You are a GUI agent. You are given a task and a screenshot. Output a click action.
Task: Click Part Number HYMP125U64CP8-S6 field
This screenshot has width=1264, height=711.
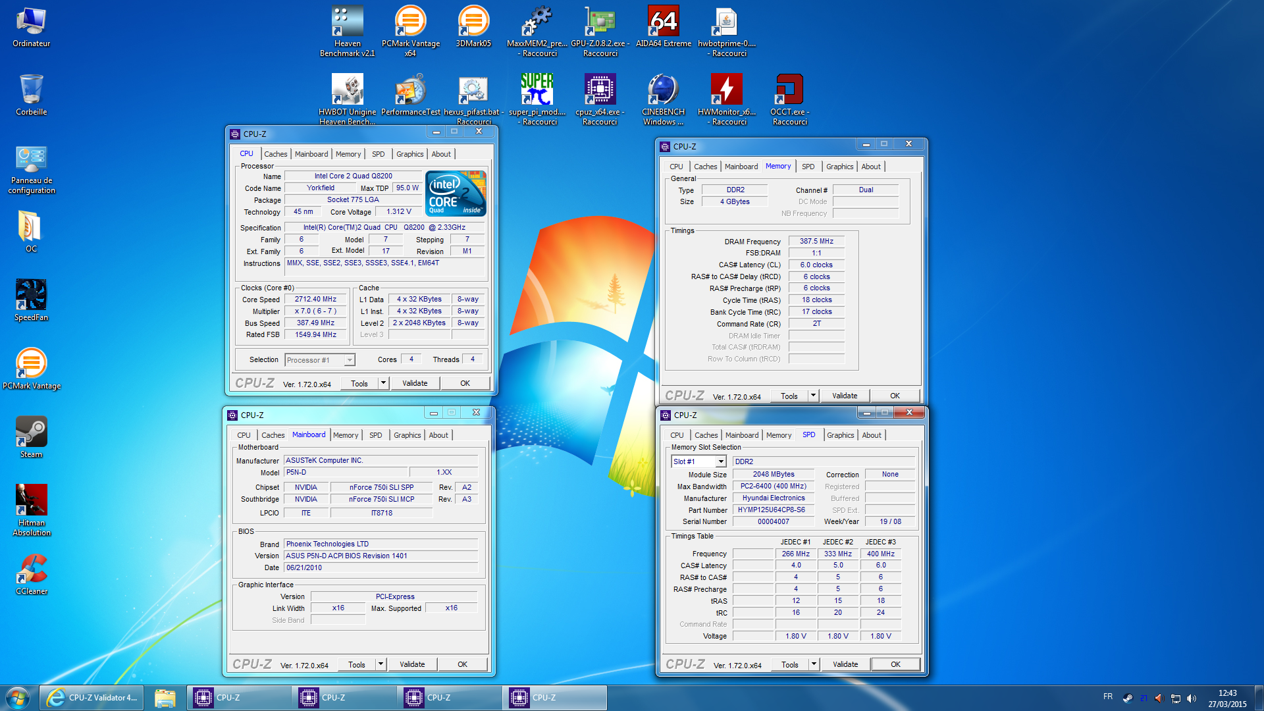pos(774,510)
